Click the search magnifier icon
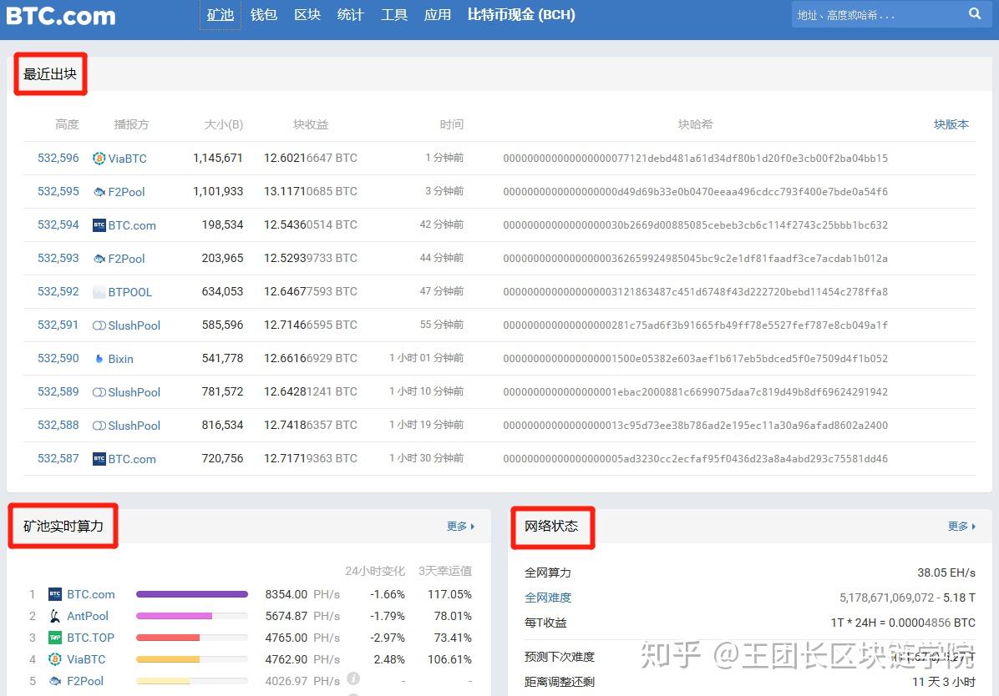This screenshot has width=999, height=696. [x=975, y=14]
